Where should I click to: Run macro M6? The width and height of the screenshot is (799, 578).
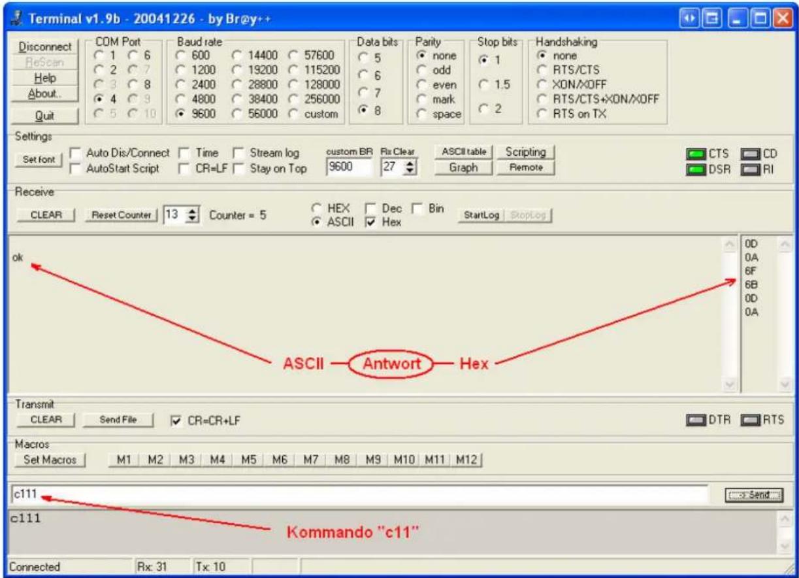(x=280, y=460)
